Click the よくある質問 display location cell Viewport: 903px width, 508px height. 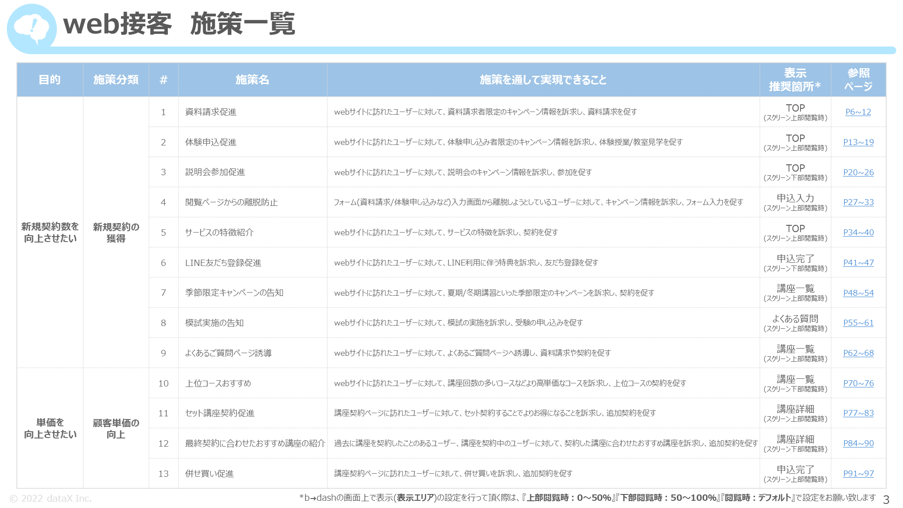795,323
